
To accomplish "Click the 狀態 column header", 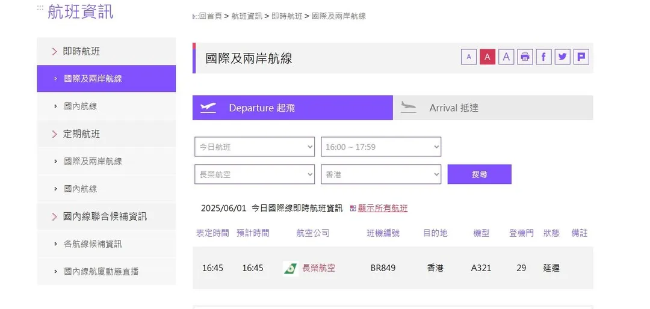I will tap(551, 233).
